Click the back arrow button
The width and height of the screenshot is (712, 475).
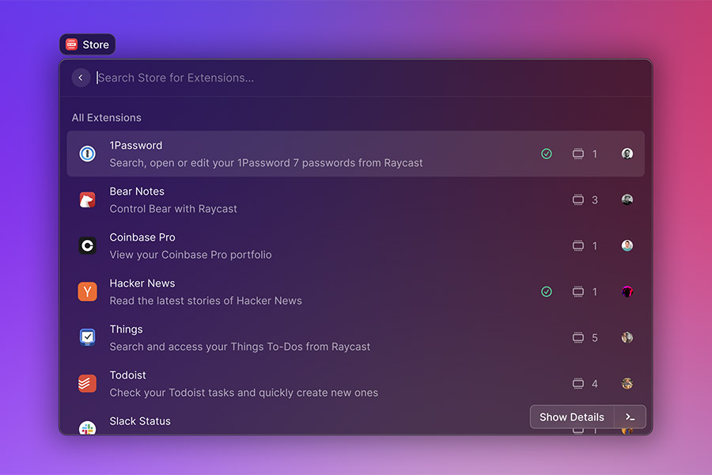tap(81, 78)
